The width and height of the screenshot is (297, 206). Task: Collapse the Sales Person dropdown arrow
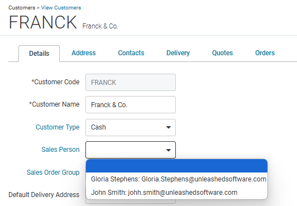pos(169,150)
